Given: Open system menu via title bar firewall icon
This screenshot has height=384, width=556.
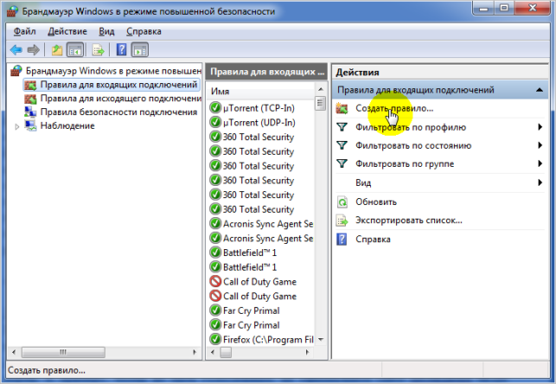Looking at the screenshot, I should coord(12,11).
